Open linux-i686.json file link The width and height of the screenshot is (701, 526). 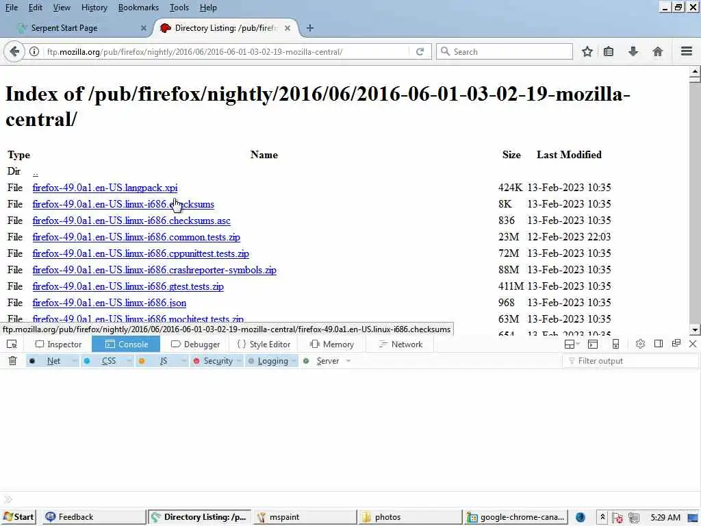[x=110, y=303]
